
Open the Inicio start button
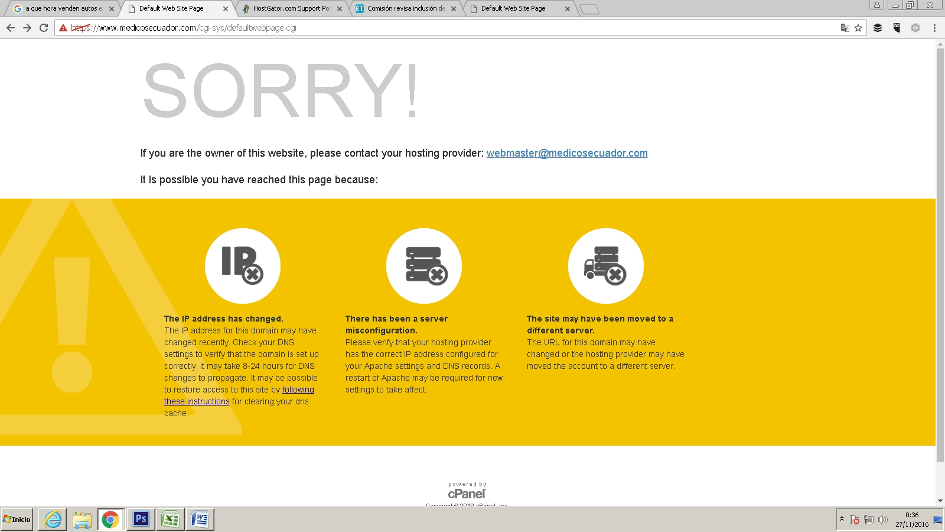[17, 520]
